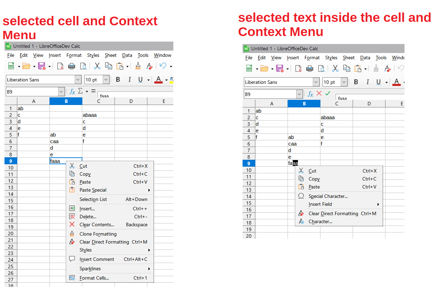This screenshot has width=436, height=290.
Task: Click New spreadsheet icon in left window
Action: tap(11, 66)
